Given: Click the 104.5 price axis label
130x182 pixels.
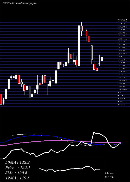Looking at the screenshot, I should tap(121, 83).
